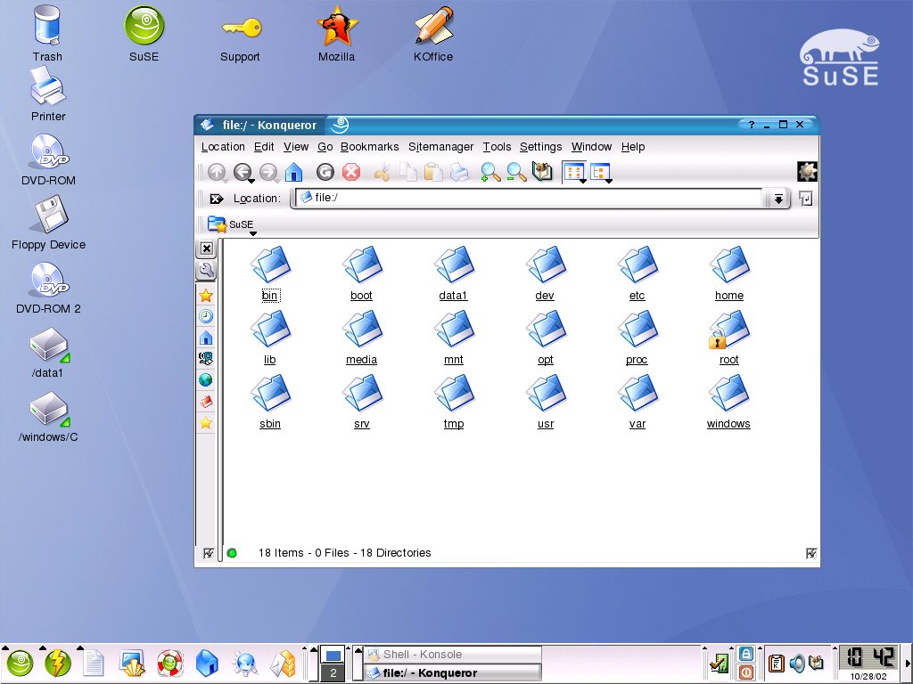Click the Zoom In magnifier icon
913x684 pixels.
489,173
